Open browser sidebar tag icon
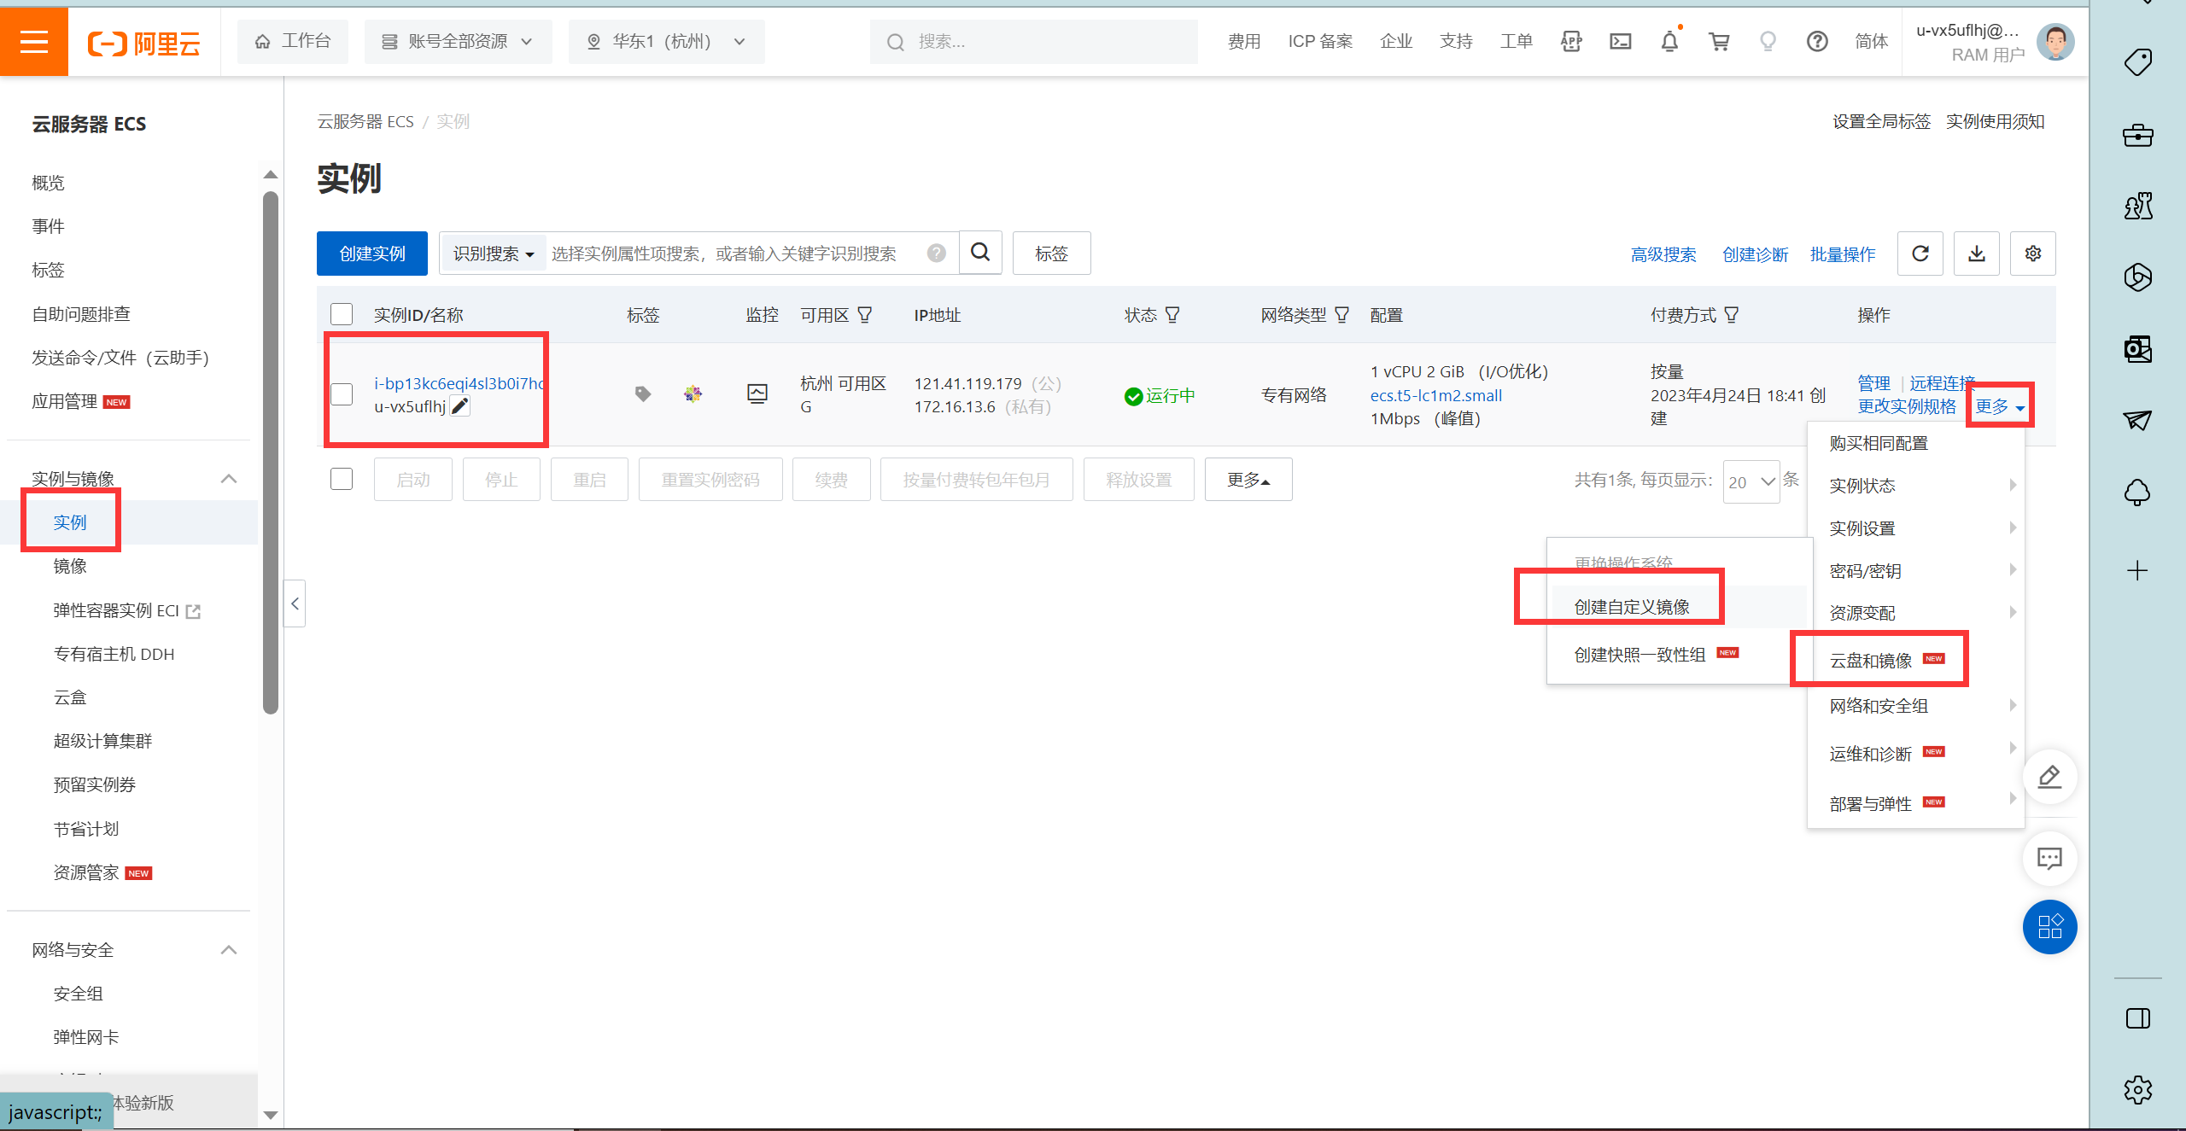The image size is (2186, 1131). pyautogui.click(x=2137, y=62)
